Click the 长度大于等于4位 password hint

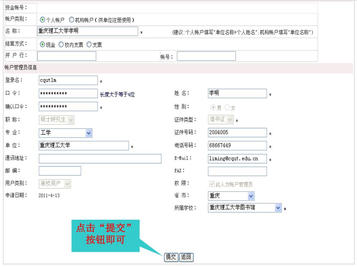click(117, 95)
